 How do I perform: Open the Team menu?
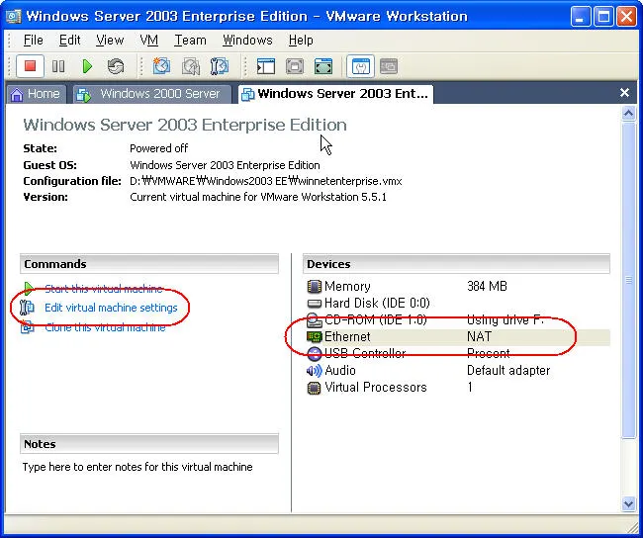click(x=190, y=40)
